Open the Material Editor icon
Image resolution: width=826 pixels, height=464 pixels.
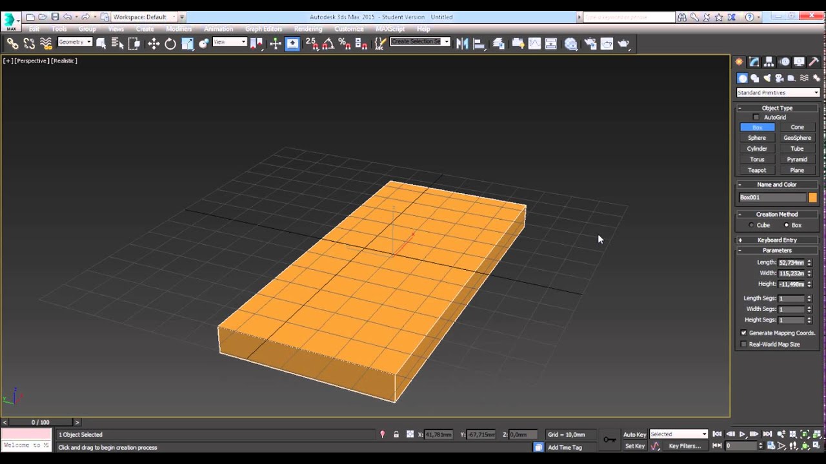570,43
